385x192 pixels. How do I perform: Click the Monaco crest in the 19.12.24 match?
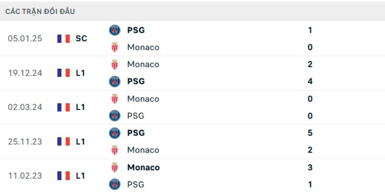pyautogui.click(x=115, y=64)
